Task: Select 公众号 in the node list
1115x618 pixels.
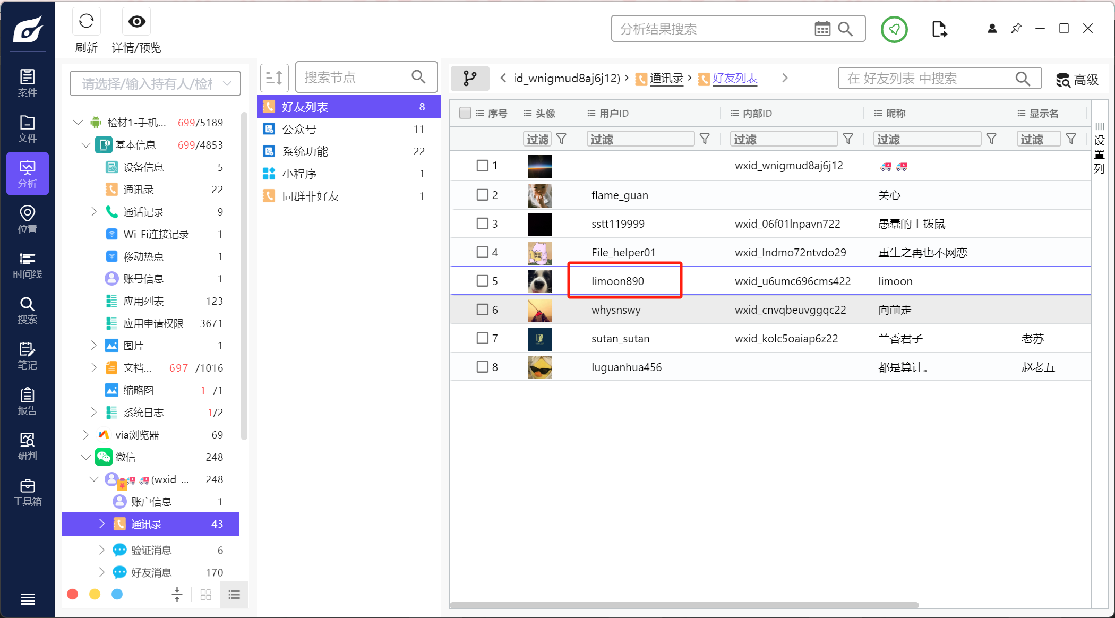Action: click(x=299, y=129)
